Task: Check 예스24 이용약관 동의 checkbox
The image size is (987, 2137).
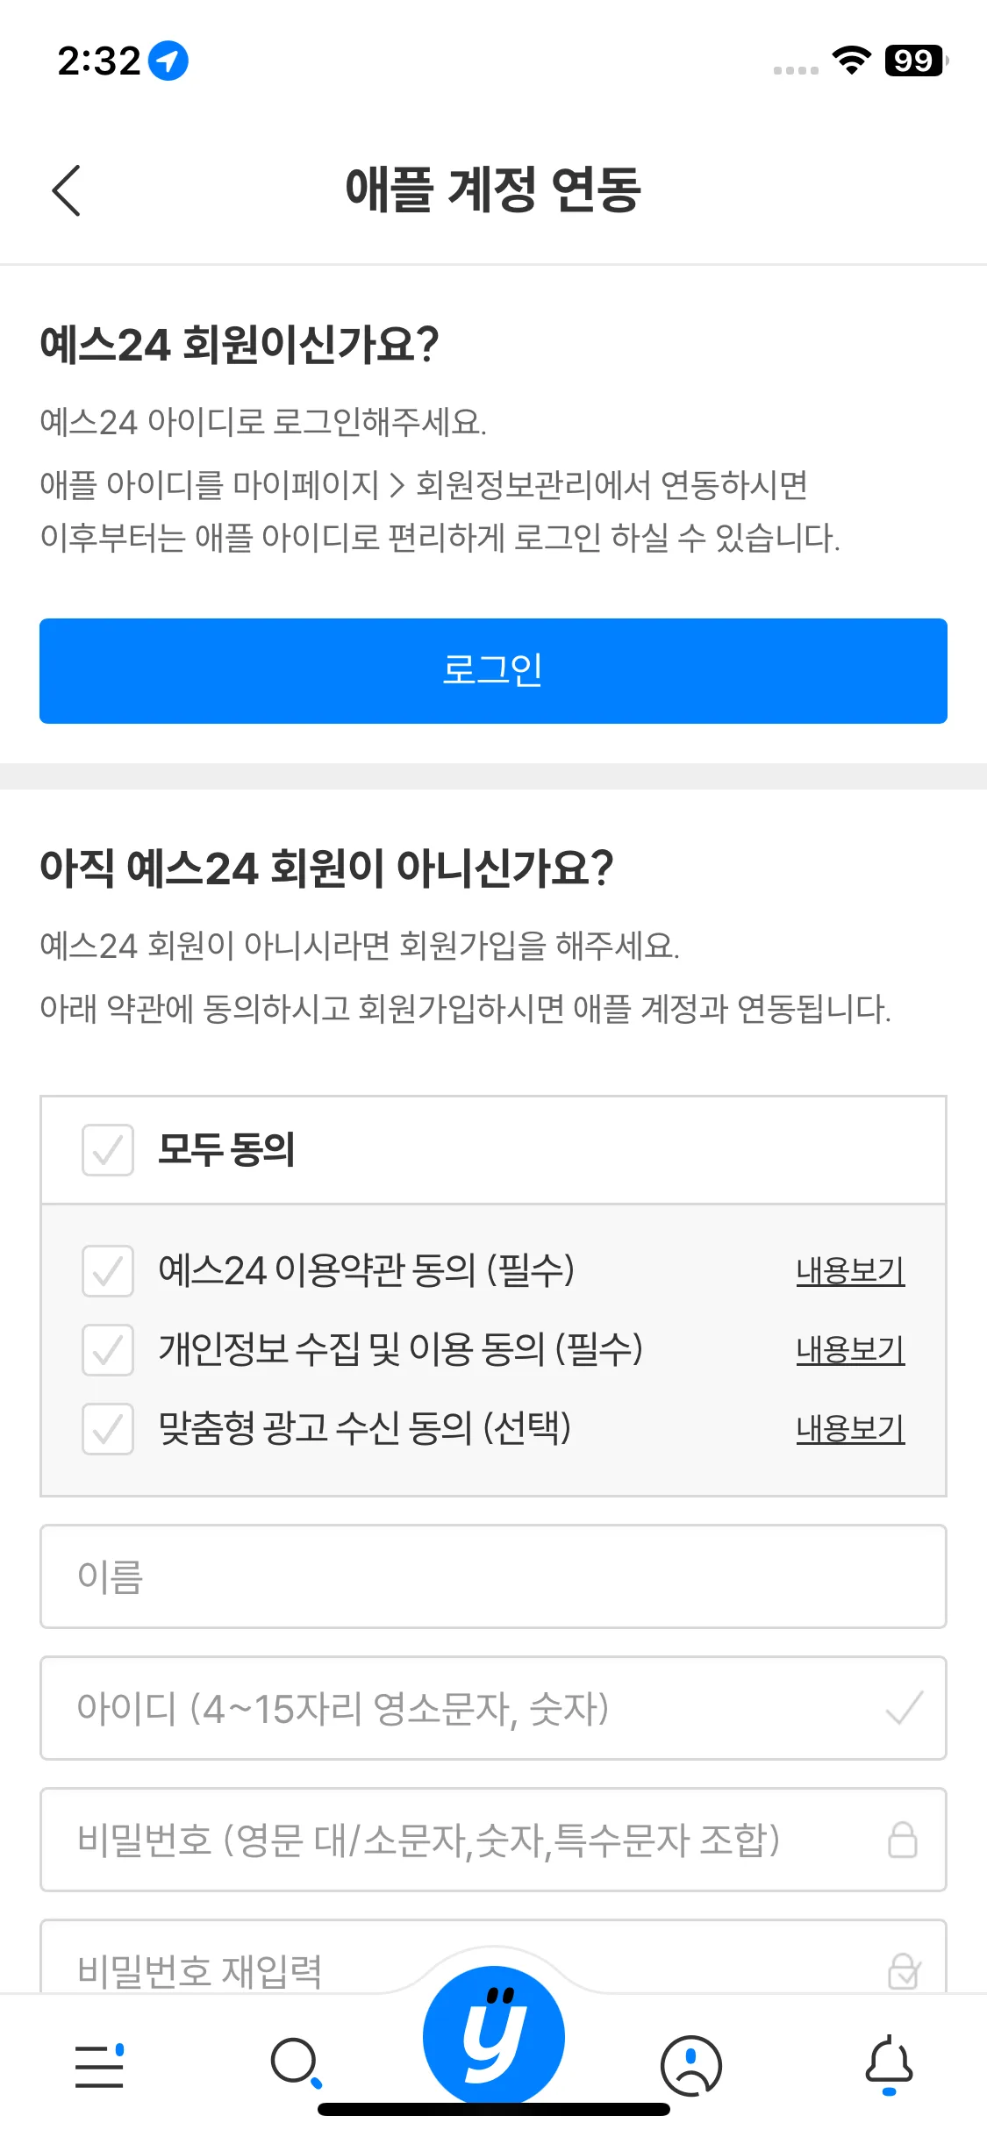Action: (108, 1271)
